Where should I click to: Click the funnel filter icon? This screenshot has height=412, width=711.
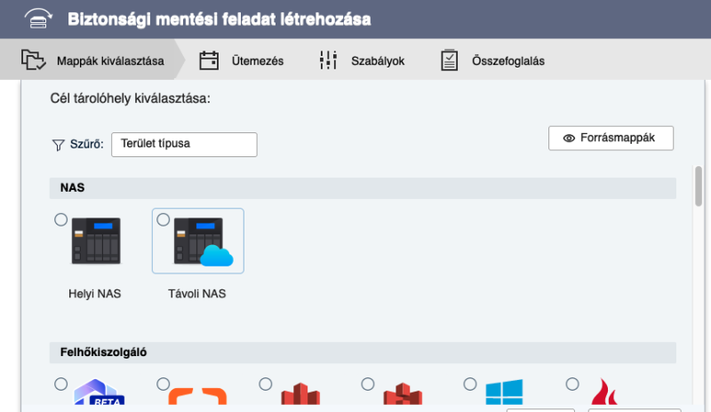click(58, 145)
